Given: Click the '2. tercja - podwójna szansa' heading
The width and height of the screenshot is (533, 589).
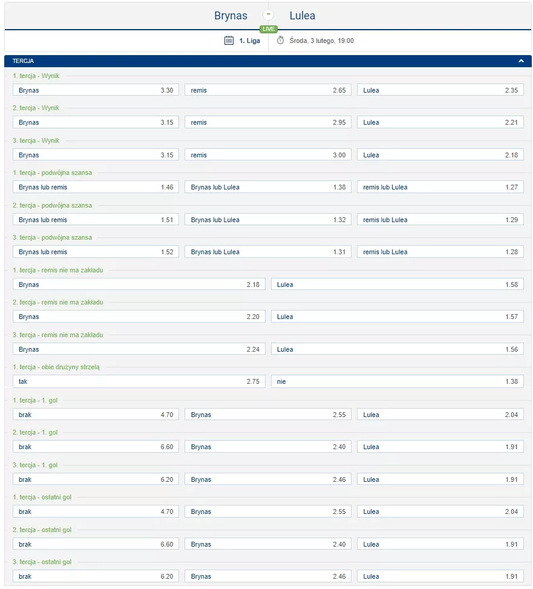Looking at the screenshot, I should point(52,205).
